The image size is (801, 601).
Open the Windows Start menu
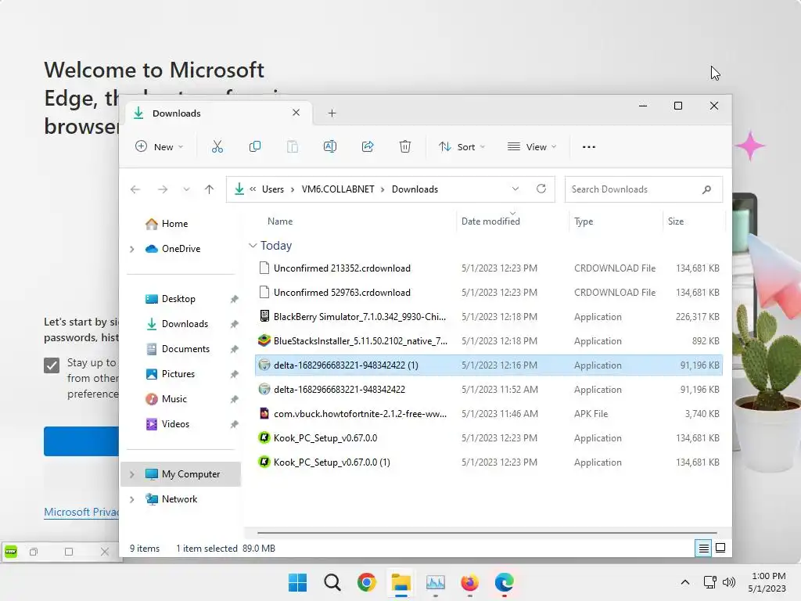pos(297,582)
